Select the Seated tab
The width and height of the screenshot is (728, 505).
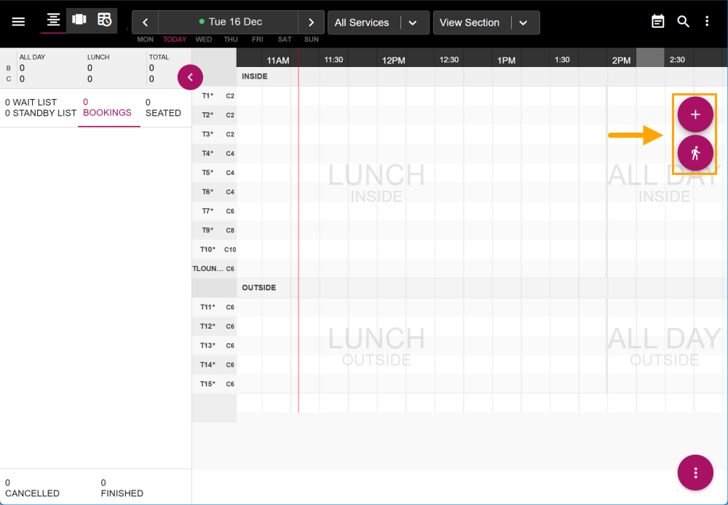pos(163,108)
